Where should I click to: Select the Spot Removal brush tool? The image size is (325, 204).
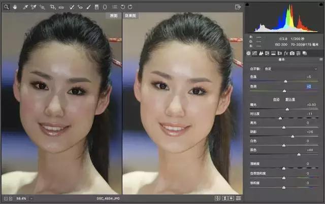pyautogui.click(x=72, y=7)
